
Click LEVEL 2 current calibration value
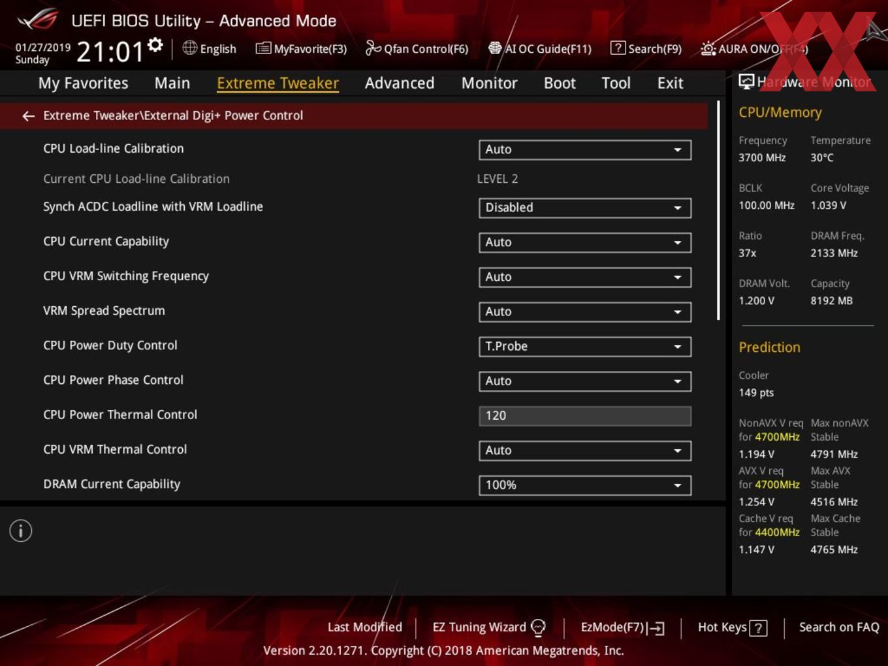tap(498, 179)
